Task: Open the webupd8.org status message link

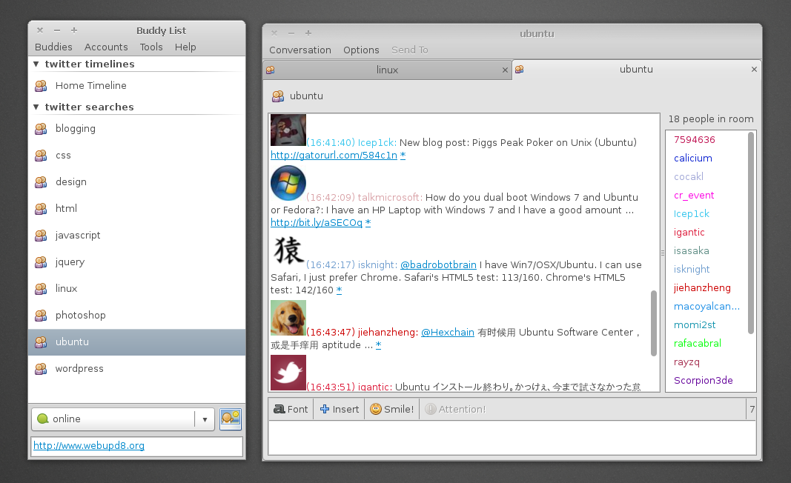Action: tap(89, 446)
